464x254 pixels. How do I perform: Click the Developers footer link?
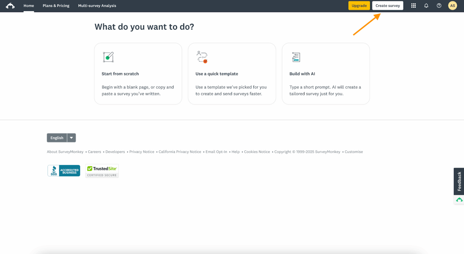[x=115, y=152]
